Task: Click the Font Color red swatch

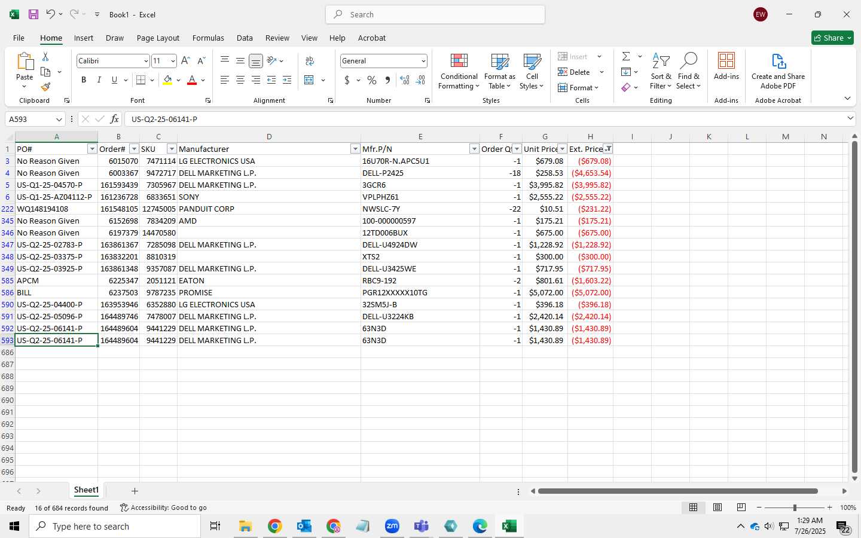Action: click(192, 80)
